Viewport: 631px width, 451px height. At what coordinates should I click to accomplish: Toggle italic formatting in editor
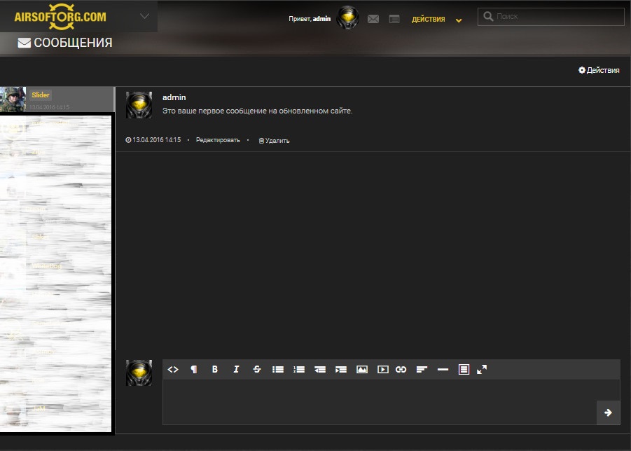(x=236, y=369)
